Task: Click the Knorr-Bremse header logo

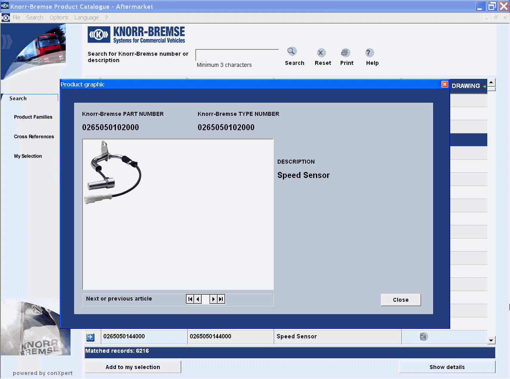Action: (136, 35)
